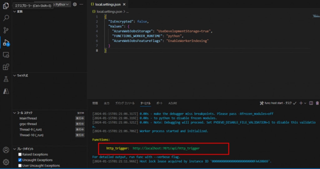Click the "EnableWorkerIndexing" value text
Image resolution: width=320 pixels, height=169 pixels.
(187, 41)
